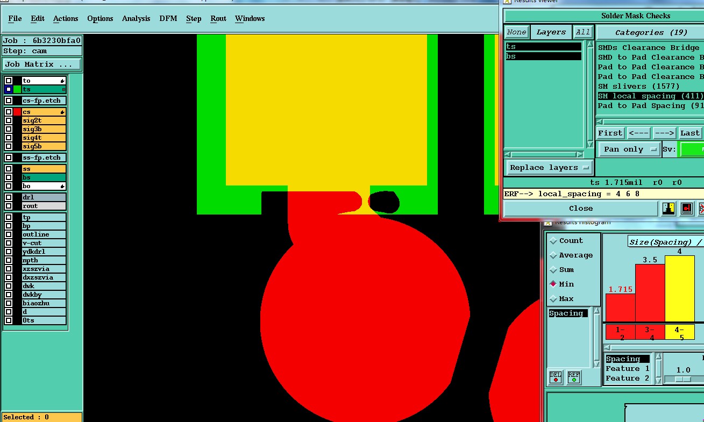Select the Count radio option
The width and height of the screenshot is (704, 422).
click(553, 241)
